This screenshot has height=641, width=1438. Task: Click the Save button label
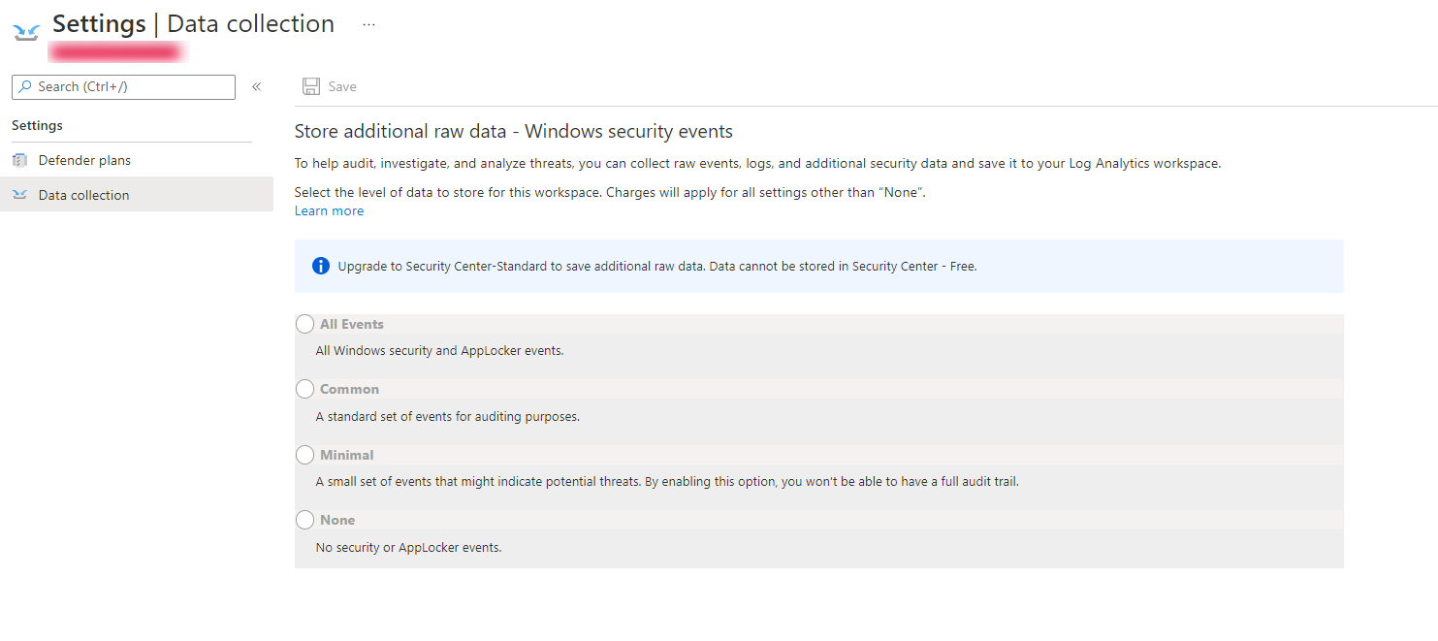pyautogui.click(x=342, y=86)
